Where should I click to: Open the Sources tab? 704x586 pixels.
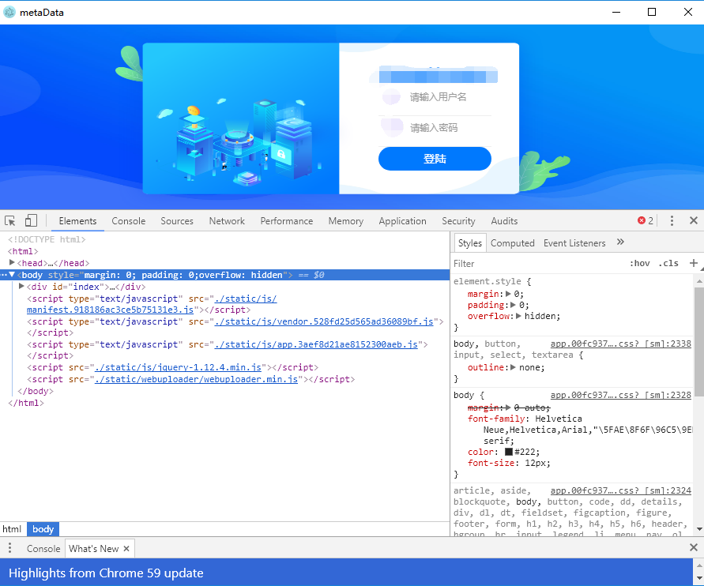[x=177, y=221]
